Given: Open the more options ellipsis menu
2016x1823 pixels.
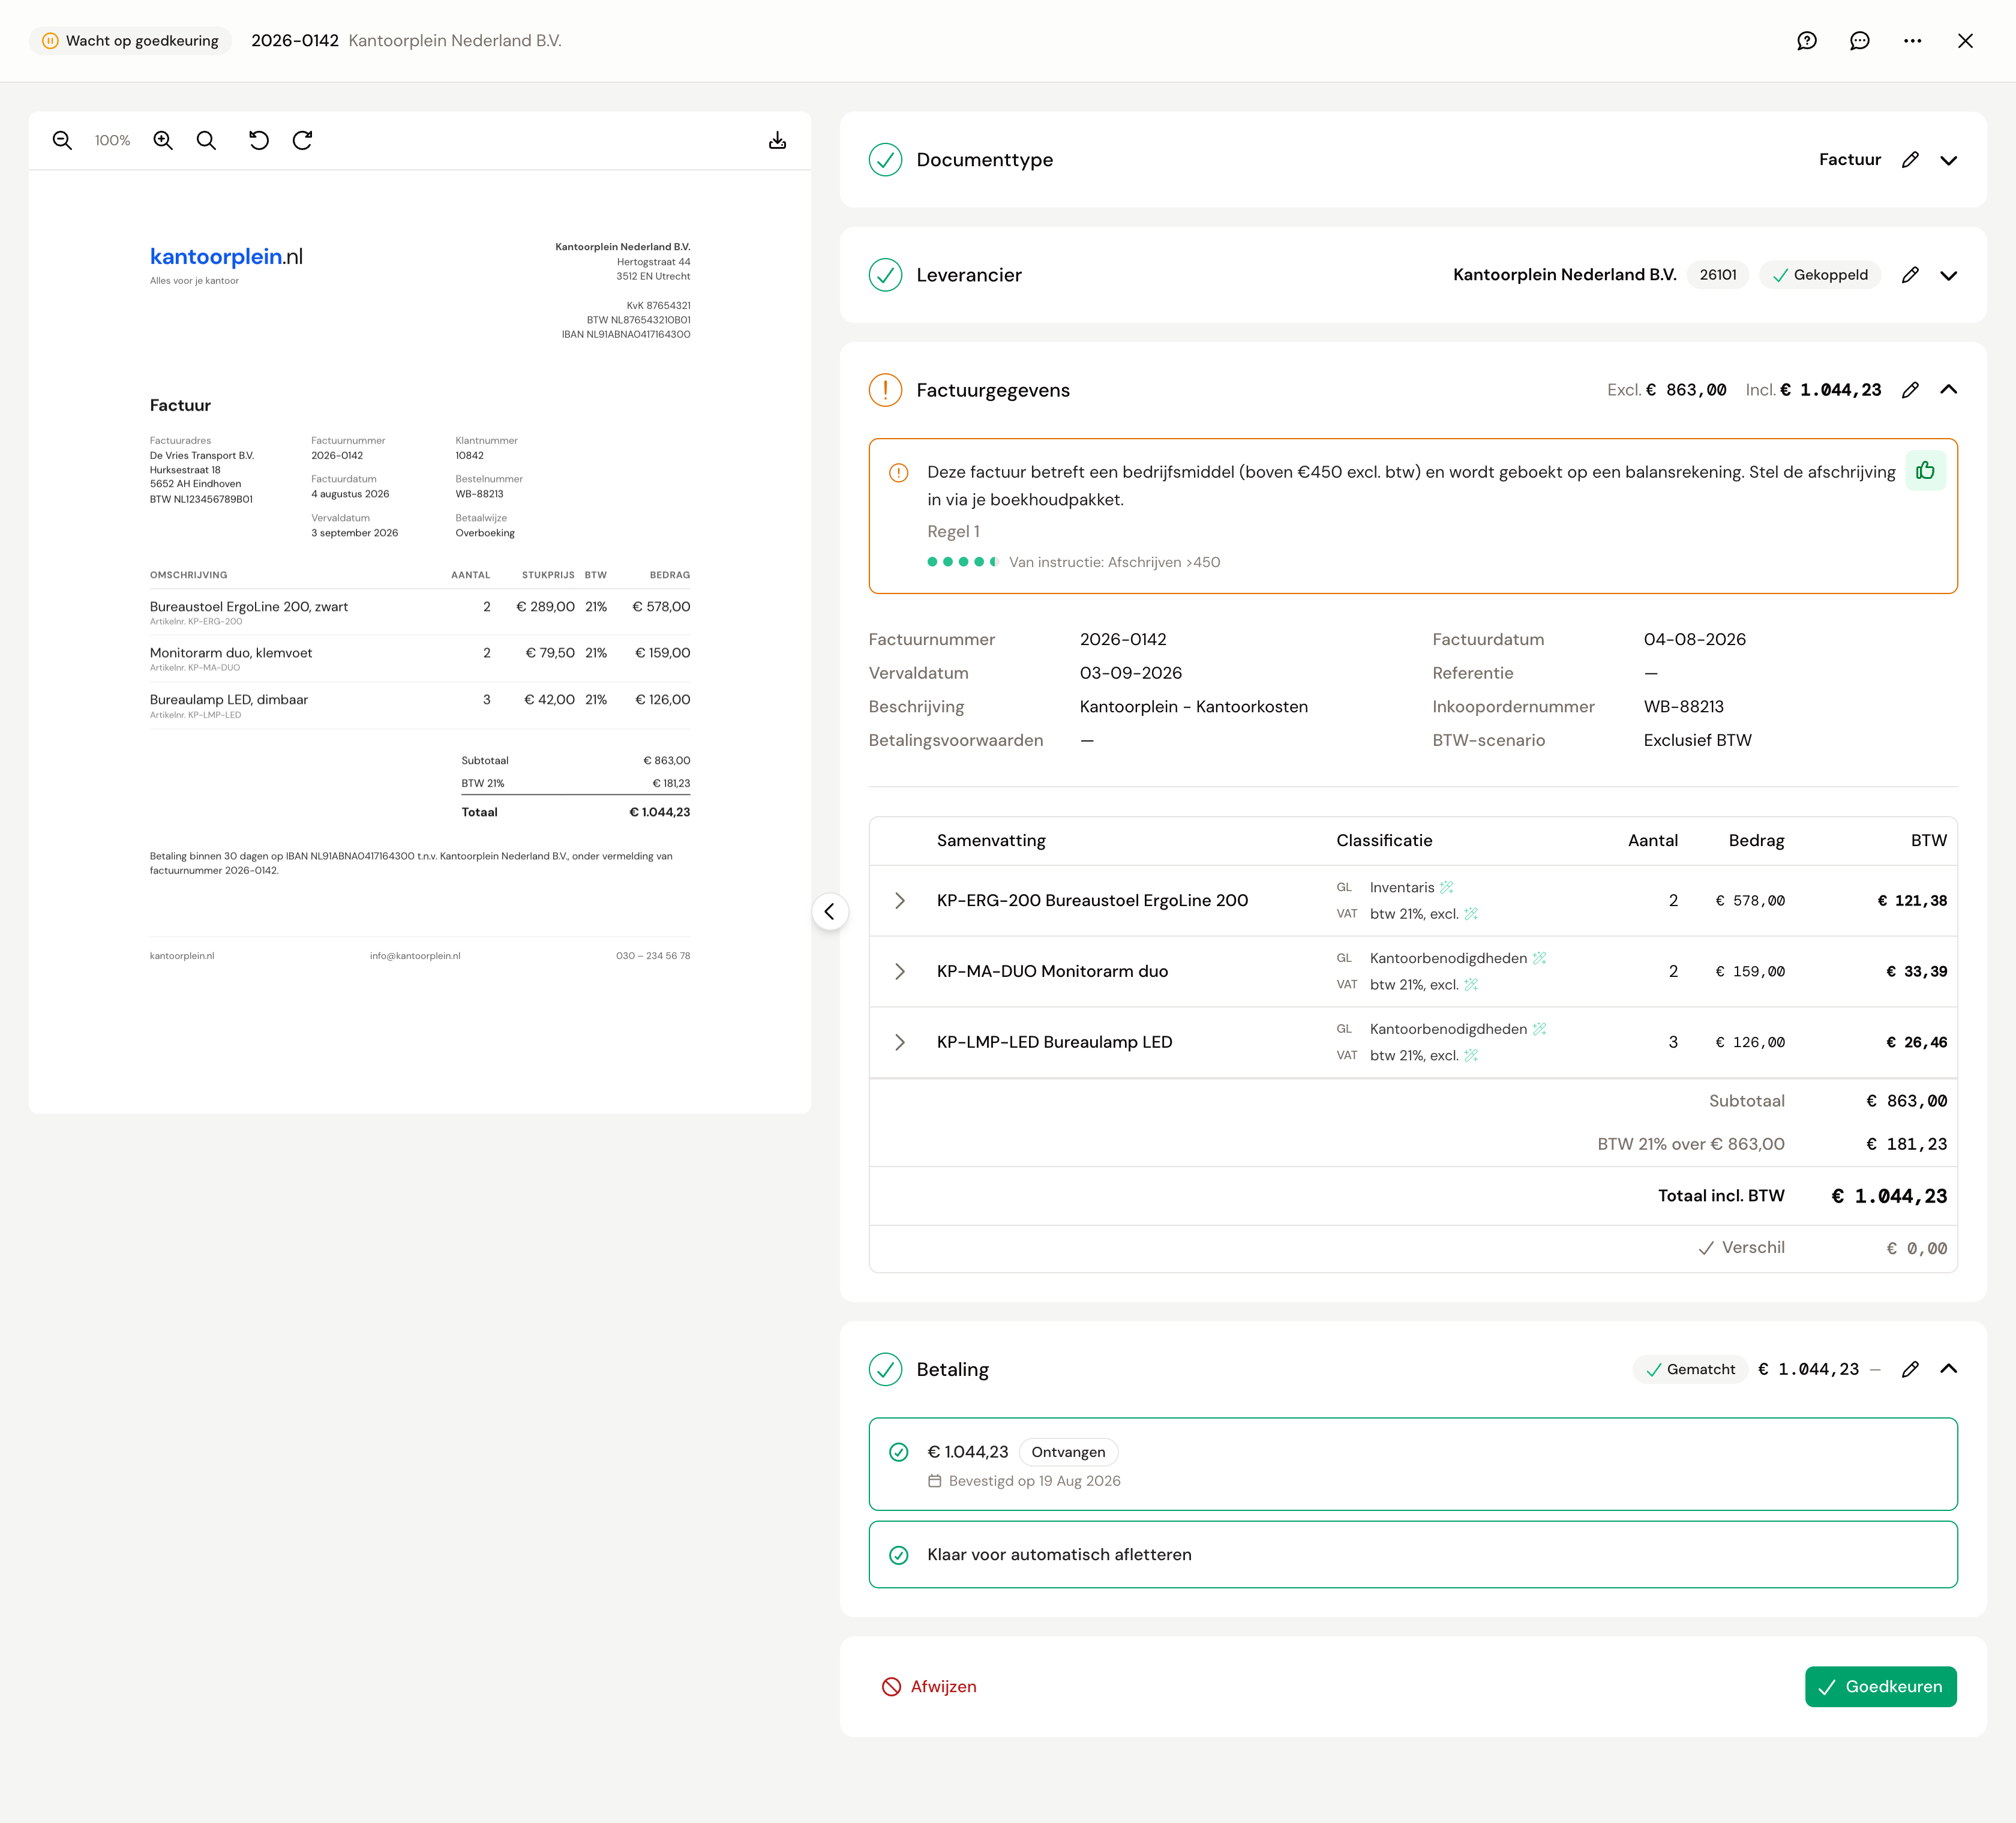Looking at the screenshot, I should pyautogui.click(x=1913, y=41).
